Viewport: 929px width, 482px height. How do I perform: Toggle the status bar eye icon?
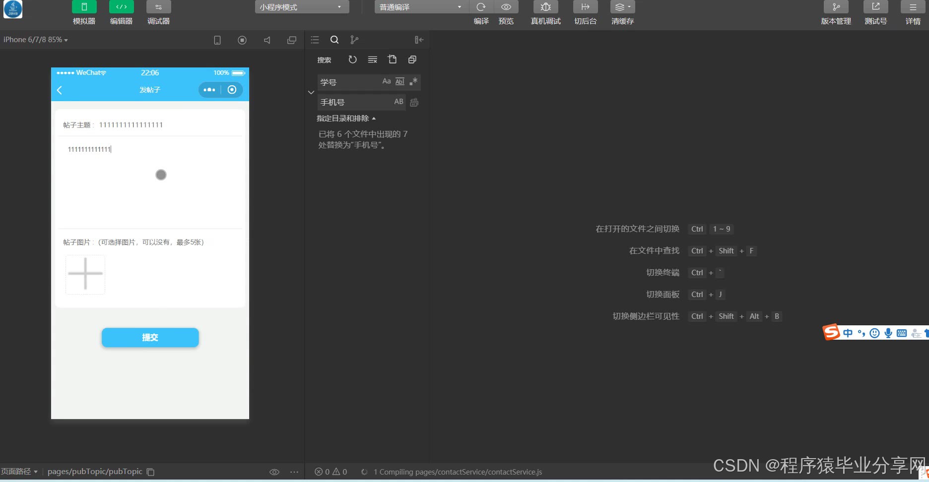tap(274, 472)
